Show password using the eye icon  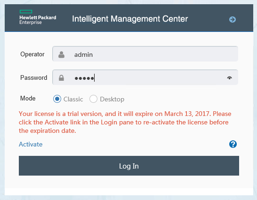point(230,78)
